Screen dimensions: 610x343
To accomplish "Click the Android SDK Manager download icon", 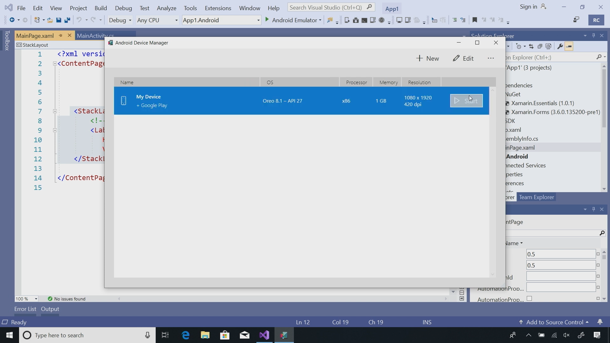I will [356, 20].
